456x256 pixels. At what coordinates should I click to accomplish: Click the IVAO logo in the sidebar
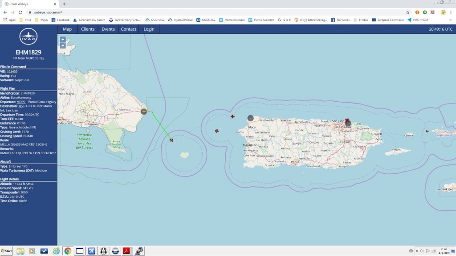pyautogui.click(x=28, y=37)
